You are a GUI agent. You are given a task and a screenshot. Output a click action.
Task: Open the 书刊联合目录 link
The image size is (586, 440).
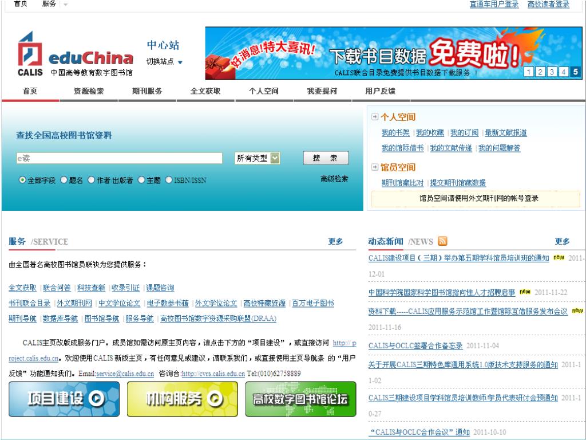click(x=30, y=303)
